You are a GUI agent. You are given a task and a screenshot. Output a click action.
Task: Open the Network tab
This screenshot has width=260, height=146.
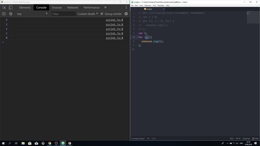(73, 7)
